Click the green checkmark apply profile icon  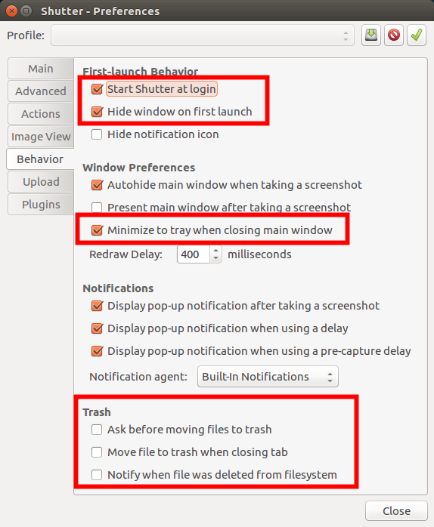417,35
